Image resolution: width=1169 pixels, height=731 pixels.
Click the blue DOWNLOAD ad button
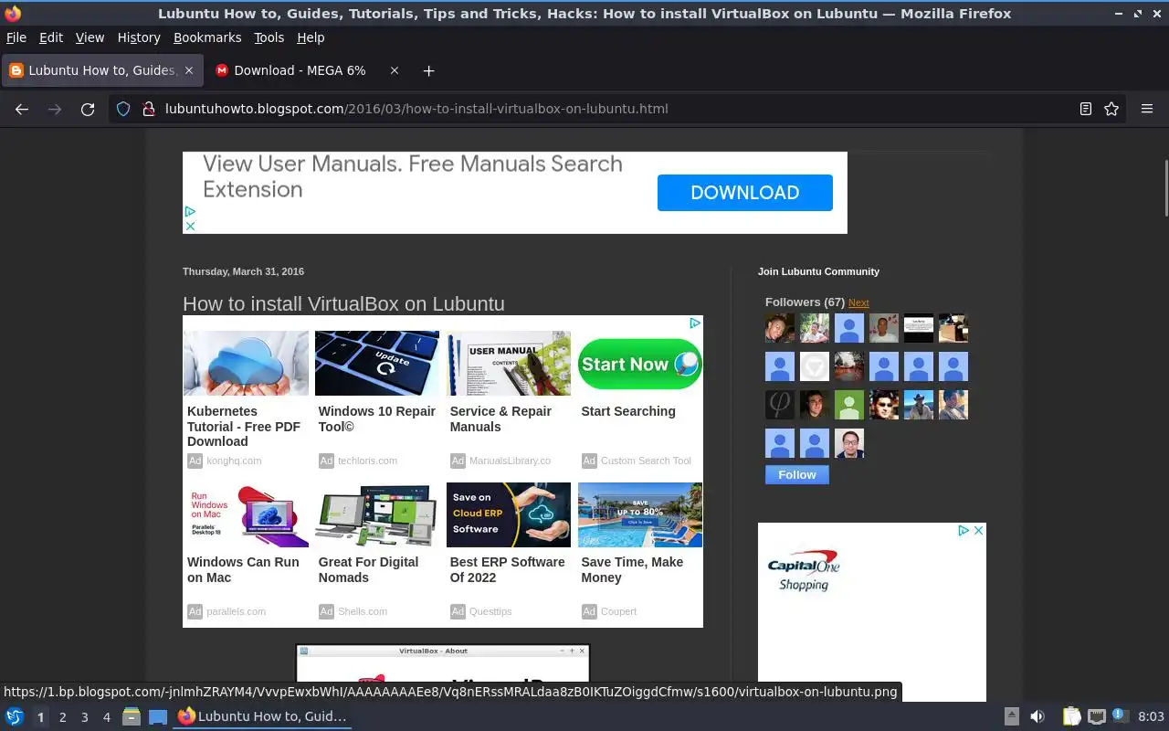745,193
